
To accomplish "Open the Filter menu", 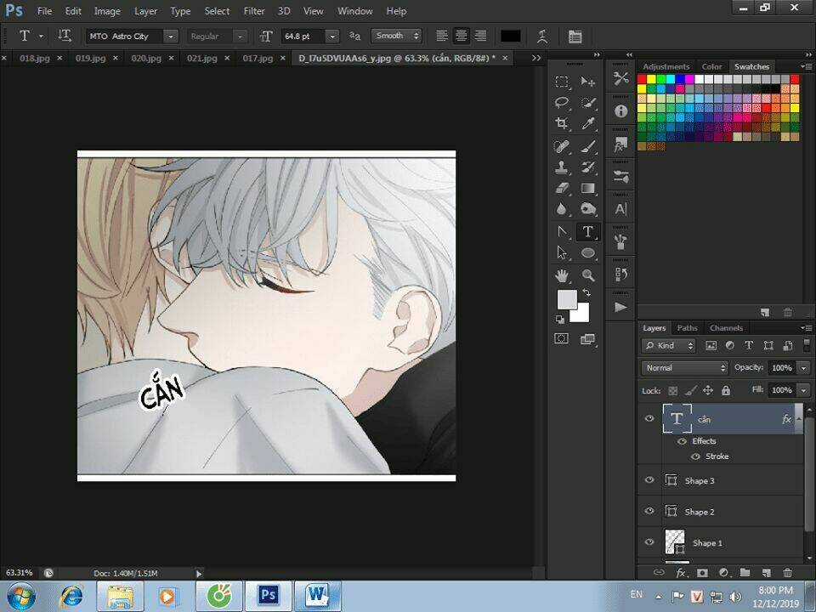I will pos(254,11).
